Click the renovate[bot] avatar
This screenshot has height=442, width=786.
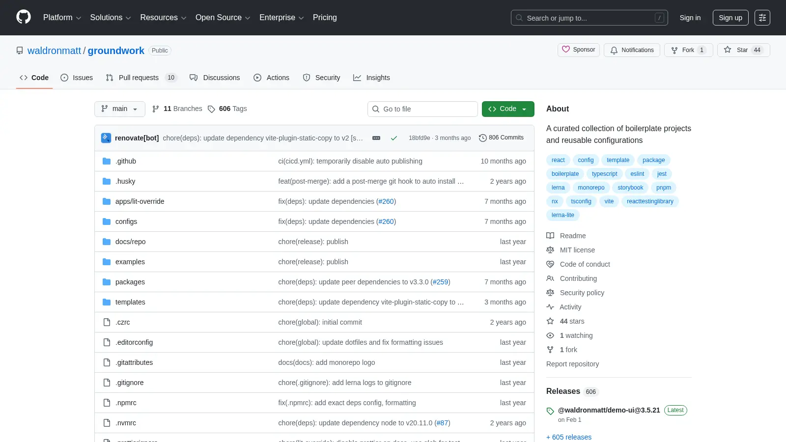coord(106,138)
